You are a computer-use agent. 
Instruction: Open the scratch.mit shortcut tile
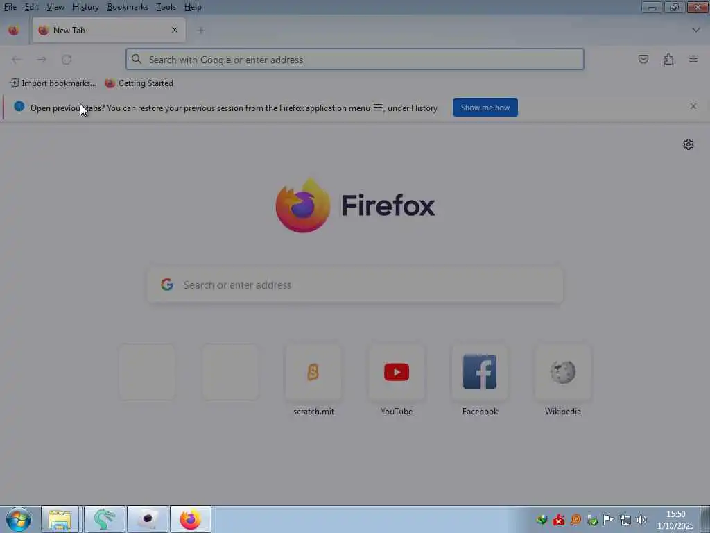point(313,372)
